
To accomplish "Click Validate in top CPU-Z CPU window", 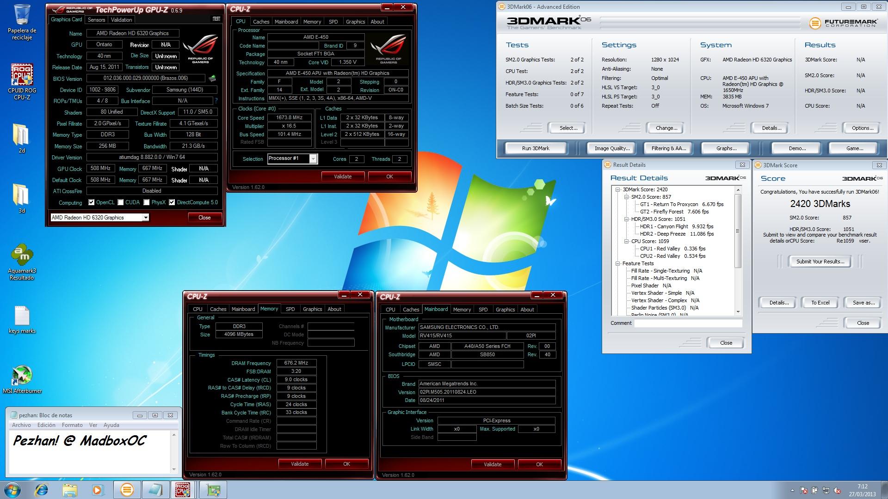I will pyautogui.click(x=343, y=176).
